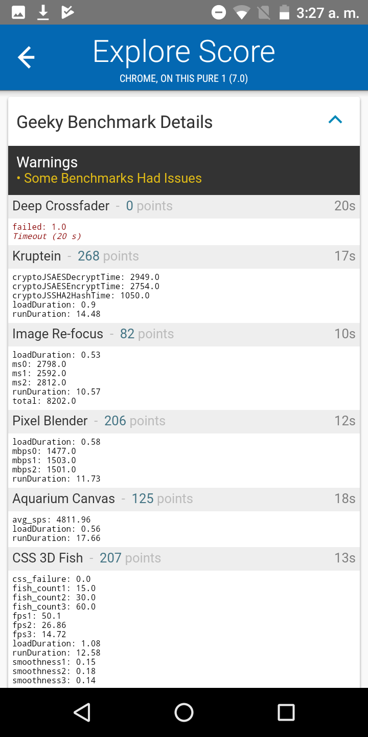
Task: Tap the Explore Score title
Action: 184,52
